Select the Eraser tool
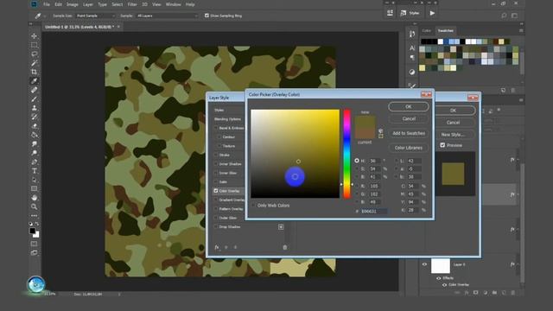 pyautogui.click(x=35, y=126)
